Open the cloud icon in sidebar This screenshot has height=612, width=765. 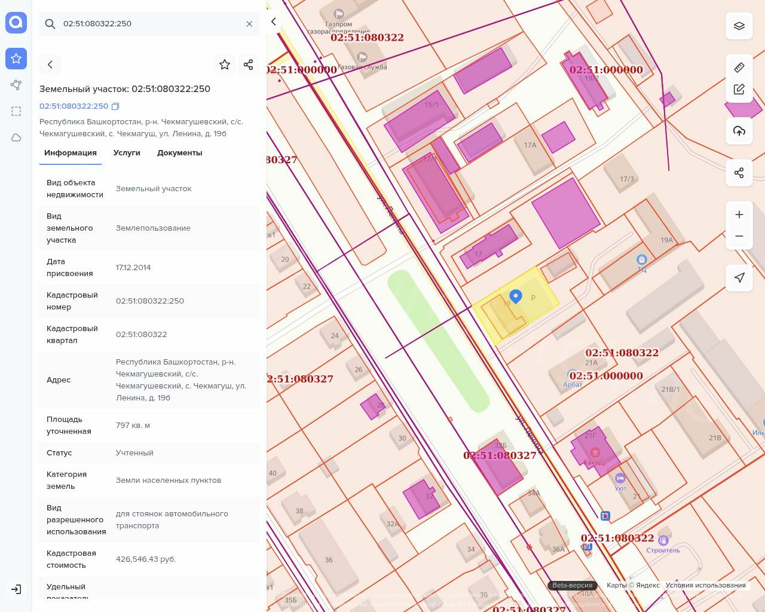[16, 137]
